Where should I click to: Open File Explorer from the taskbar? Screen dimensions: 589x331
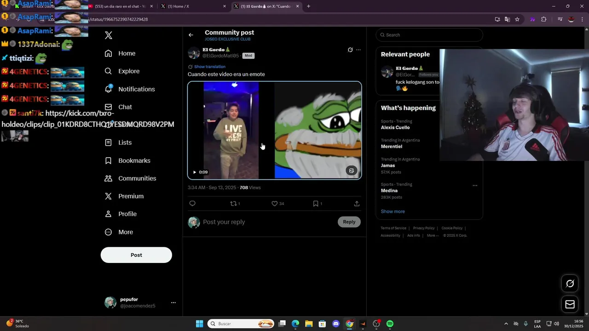coord(309,324)
